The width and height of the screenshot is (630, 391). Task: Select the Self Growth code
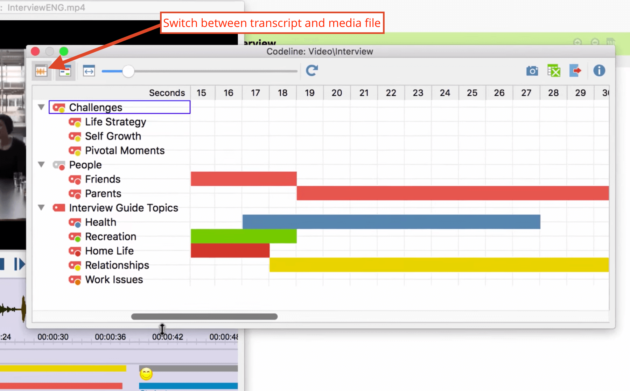[113, 136]
